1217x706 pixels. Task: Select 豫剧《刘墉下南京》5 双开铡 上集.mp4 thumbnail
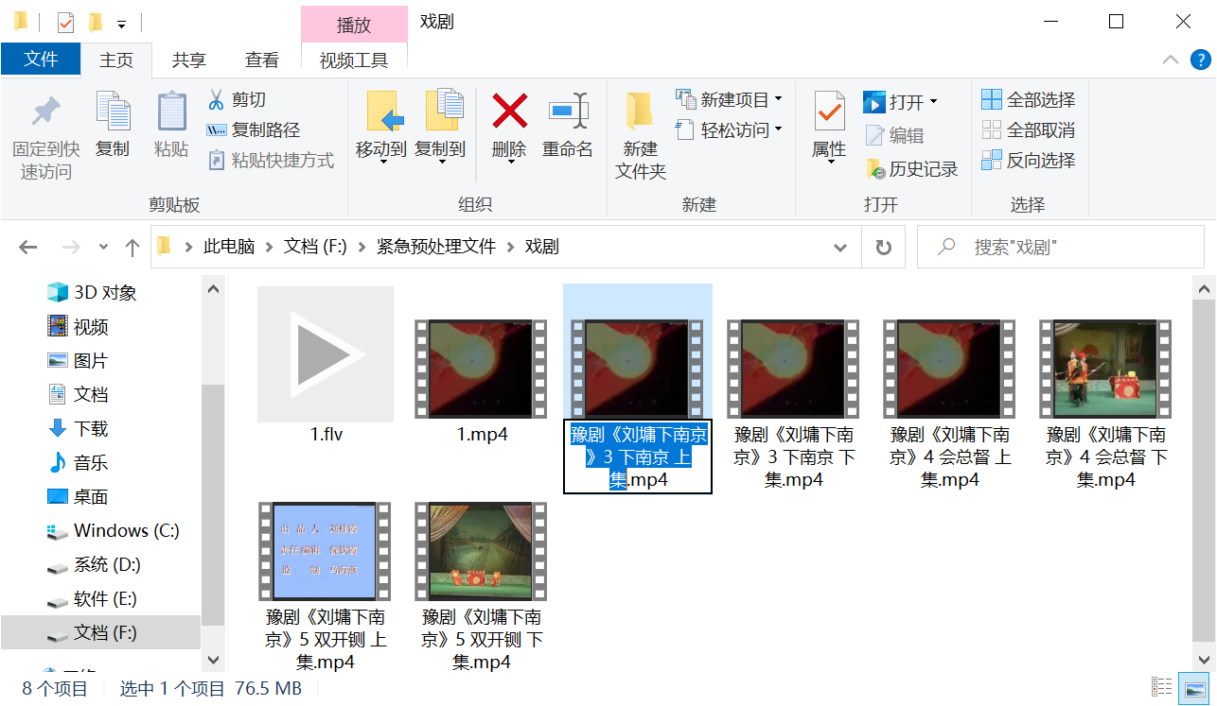click(x=326, y=551)
